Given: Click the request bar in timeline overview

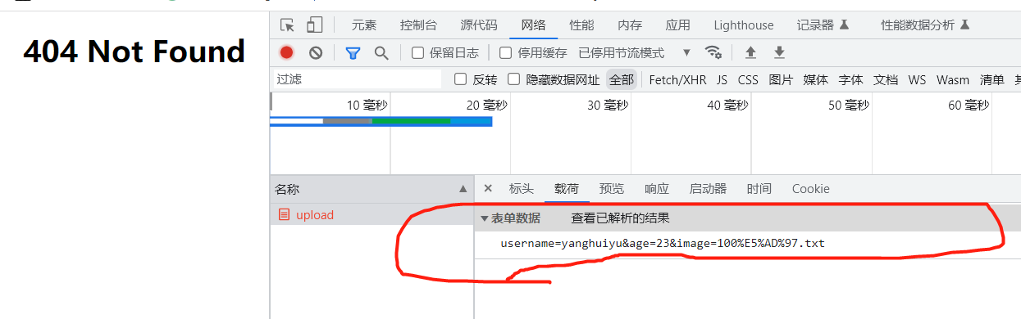Looking at the screenshot, I should (381, 121).
